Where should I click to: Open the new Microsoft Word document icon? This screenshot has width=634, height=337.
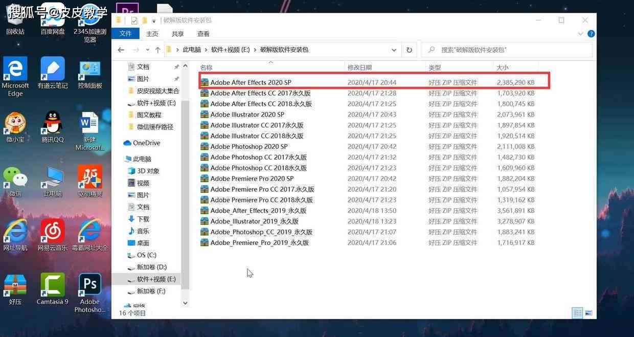(90, 131)
